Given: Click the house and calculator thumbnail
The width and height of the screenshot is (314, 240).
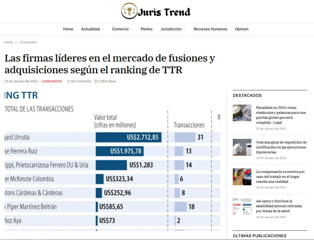Looking at the screenshot, I should (242, 147).
